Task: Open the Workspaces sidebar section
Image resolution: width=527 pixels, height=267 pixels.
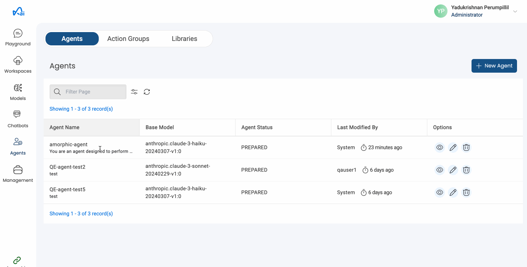Action: click(x=18, y=65)
